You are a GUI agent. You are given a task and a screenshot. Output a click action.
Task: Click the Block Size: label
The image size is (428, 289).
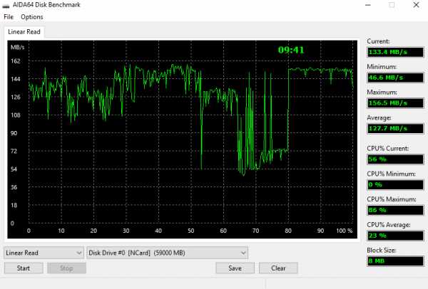pyautogui.click(x=382, y=250)
